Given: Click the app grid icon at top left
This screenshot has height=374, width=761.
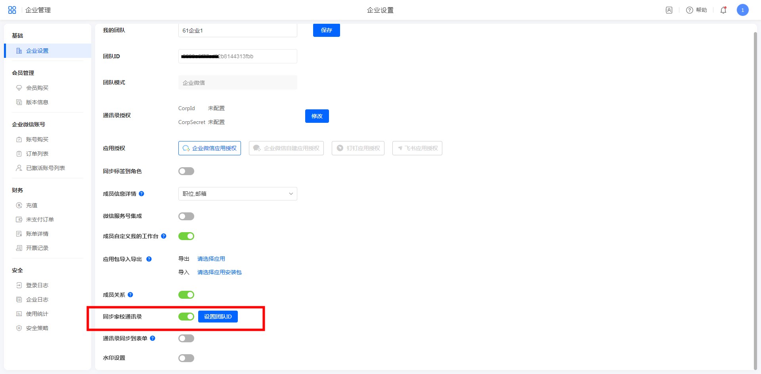Looking at the screenshot, I should pos(12,10).
